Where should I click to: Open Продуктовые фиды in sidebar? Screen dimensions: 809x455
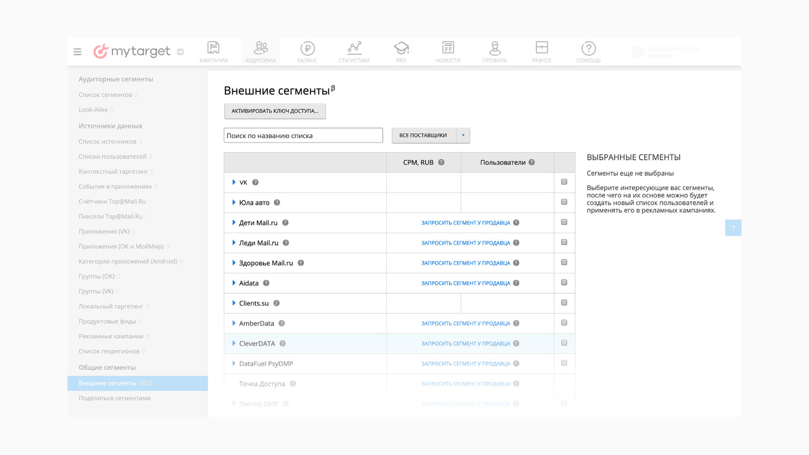pos(107,321)
